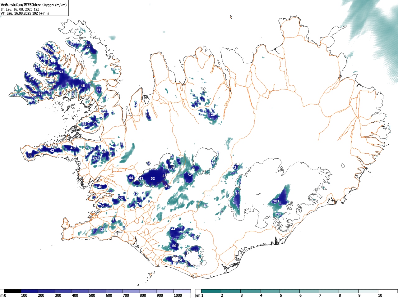The height and width of the screenshot is (298, 398).
Task: Click the visibility value 50 in the south
Action: pos(174,246)
